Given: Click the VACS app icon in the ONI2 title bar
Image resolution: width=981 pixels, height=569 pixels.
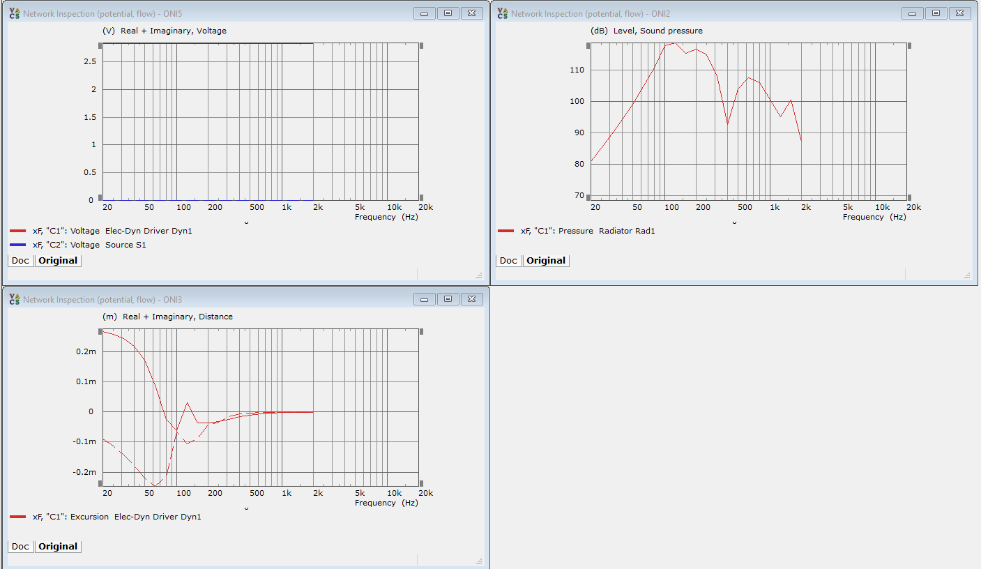Looking at the screenshot, I should [x=502, y=13].
